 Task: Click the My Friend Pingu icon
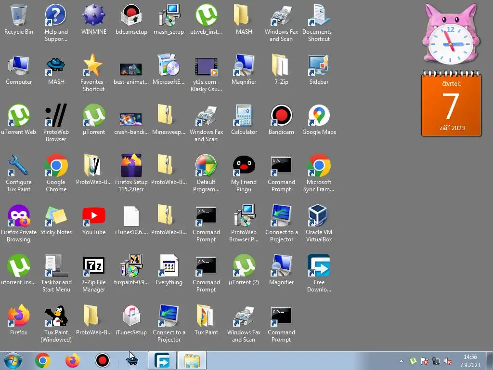pyautogui.click(x=244, y=165)
